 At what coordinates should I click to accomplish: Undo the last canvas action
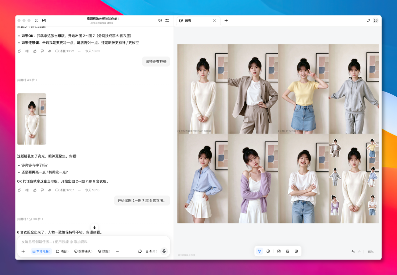(x=353, y=252)
